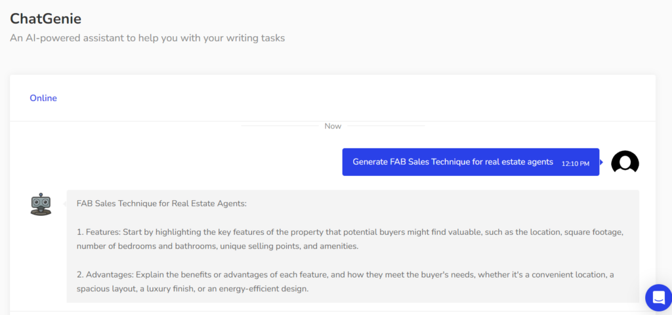Click the gray reply bubble tail pointer
672x315 pixels.
click(65, 204)
